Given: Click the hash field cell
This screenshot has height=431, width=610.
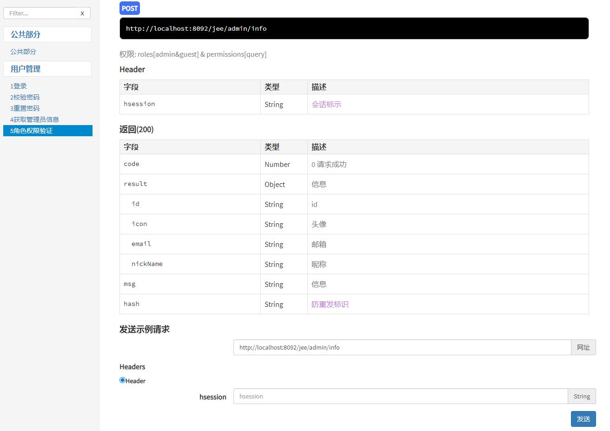Looking at the screenshot, I should 190,304.
